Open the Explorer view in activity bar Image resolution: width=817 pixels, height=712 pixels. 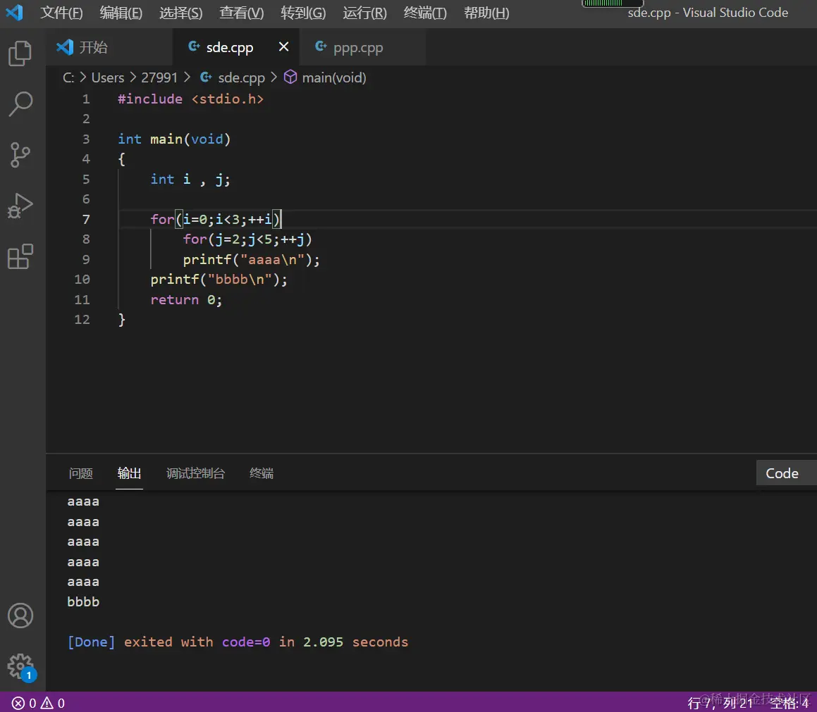20,53
